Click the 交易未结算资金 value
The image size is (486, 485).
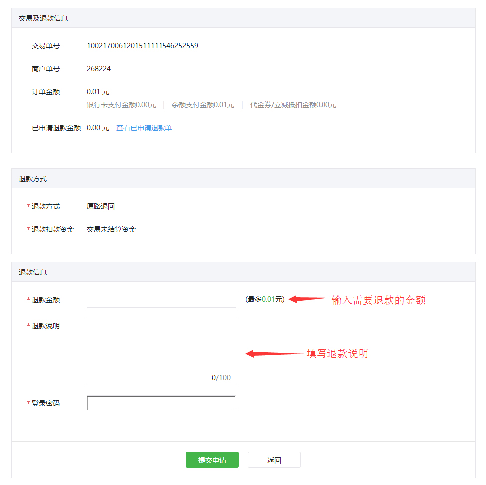click(111, 229)
